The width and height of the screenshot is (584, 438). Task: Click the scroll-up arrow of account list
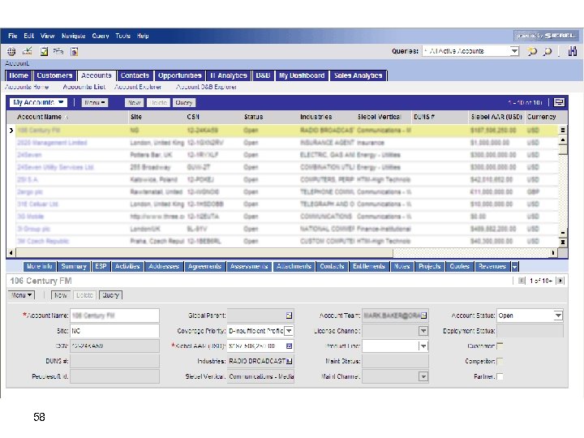point(563,140)
